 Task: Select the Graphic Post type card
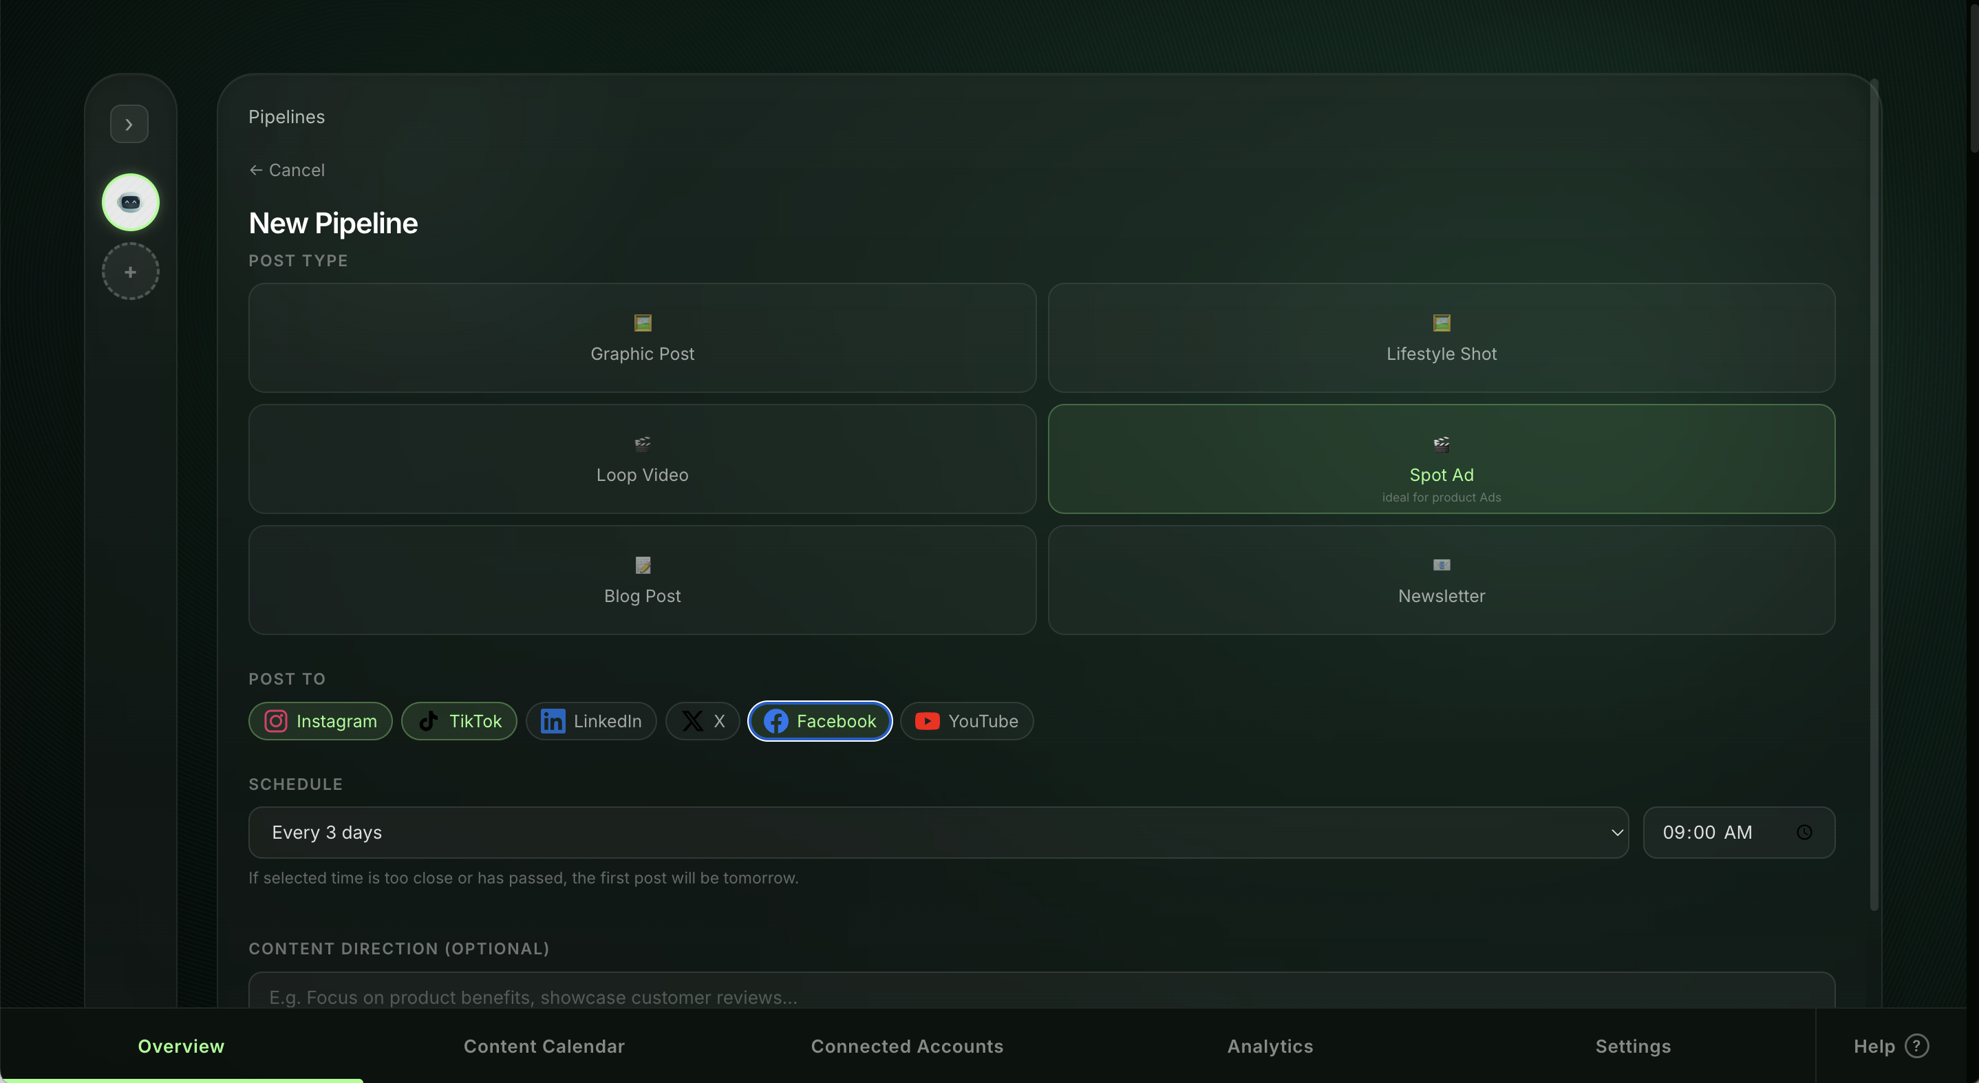tap(642, 338)
